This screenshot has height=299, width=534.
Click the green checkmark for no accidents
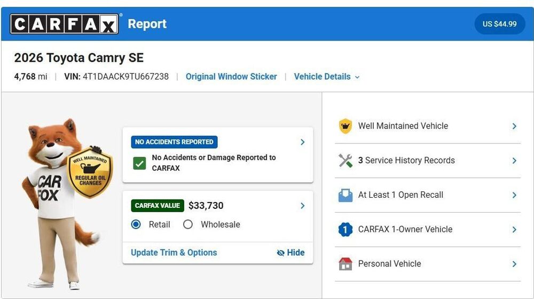click(x=139, y=164)
